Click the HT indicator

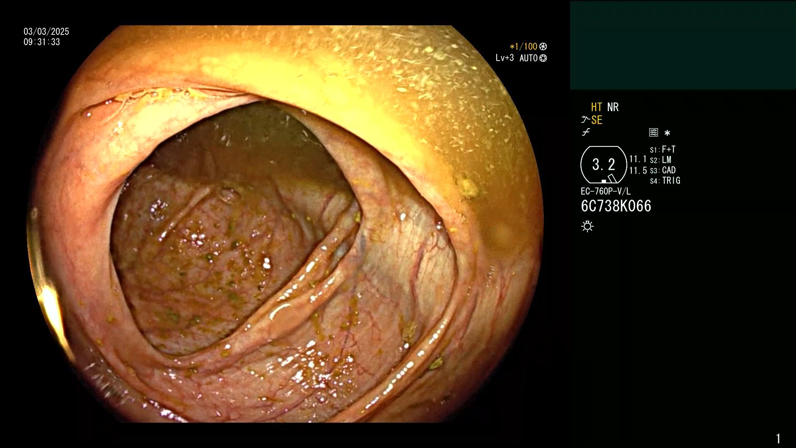596,107
